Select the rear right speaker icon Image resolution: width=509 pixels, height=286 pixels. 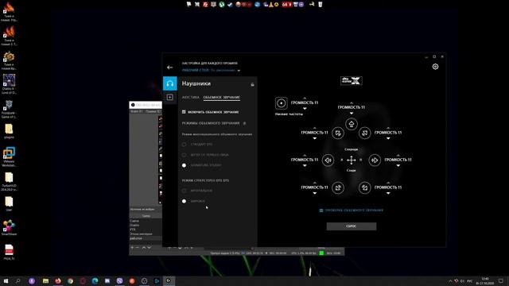pos(365,187)
